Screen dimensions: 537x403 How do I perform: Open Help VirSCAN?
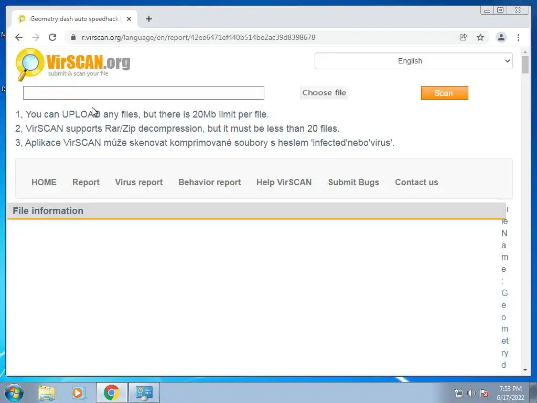284,182
